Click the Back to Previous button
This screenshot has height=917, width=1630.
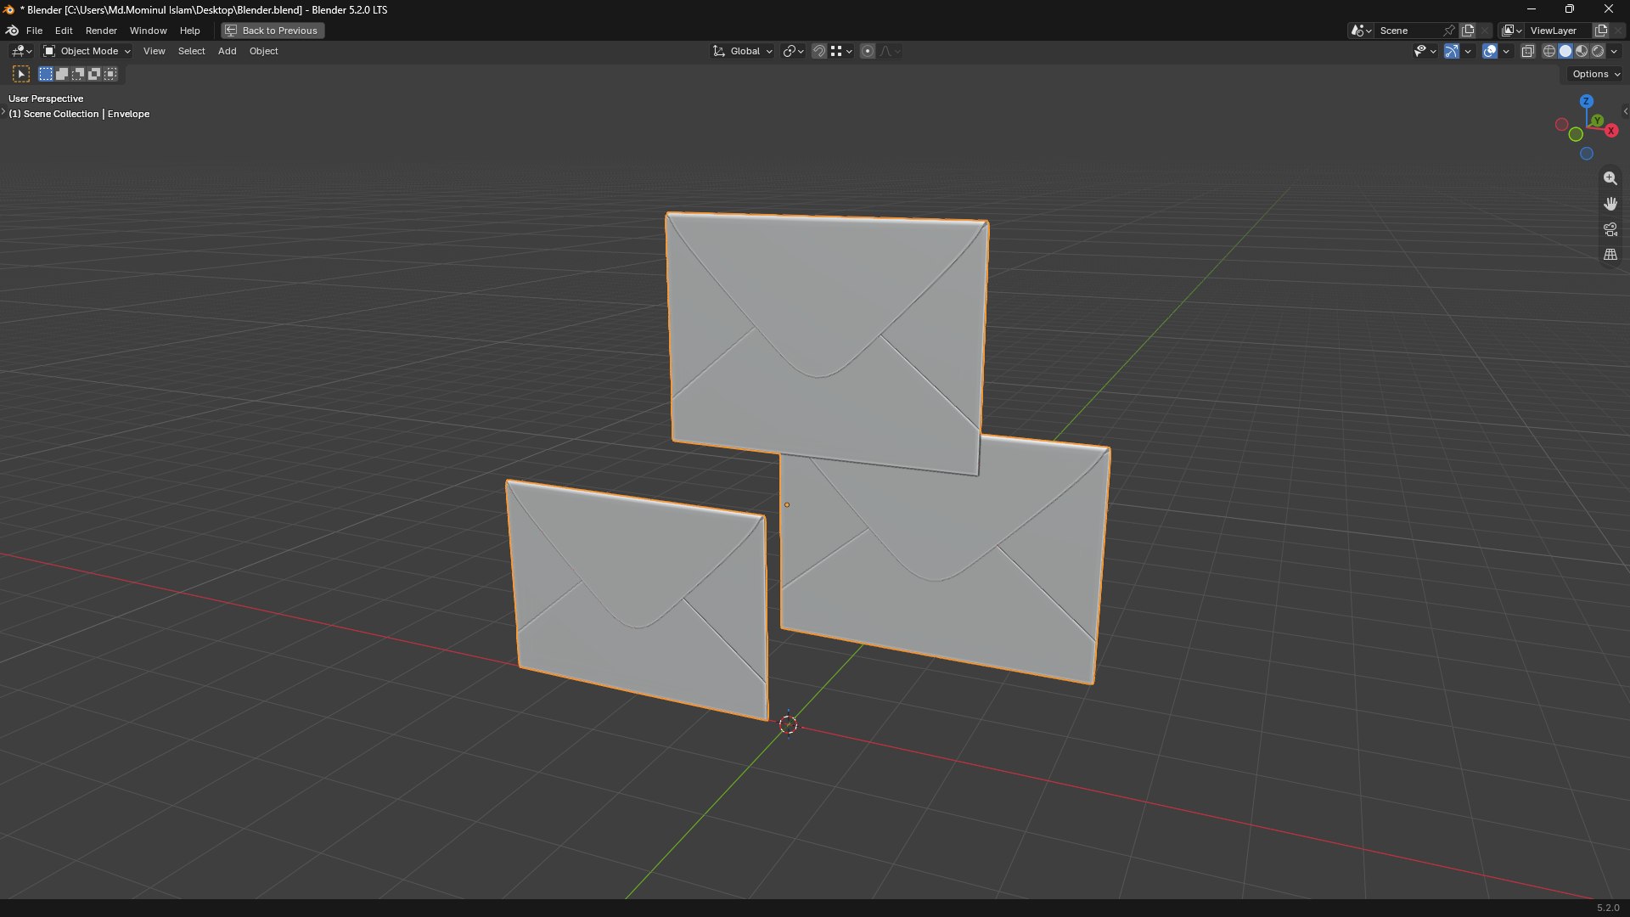point(273,31)
